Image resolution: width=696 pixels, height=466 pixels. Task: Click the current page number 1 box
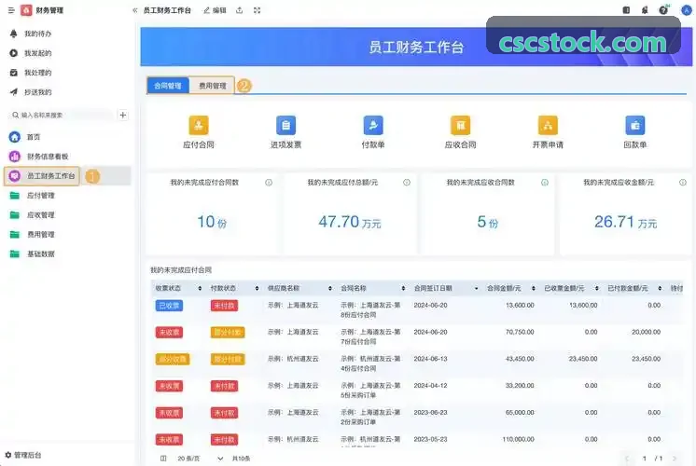click(644, 459)
